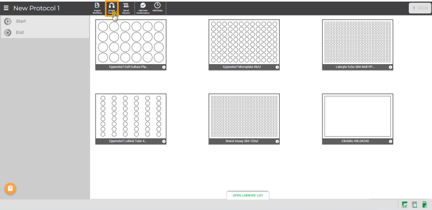Screen dimensions: 432x210
Task: Show info for Brand Assay 384 120ul
Action: pyautogui.click(x=277, y=142)
